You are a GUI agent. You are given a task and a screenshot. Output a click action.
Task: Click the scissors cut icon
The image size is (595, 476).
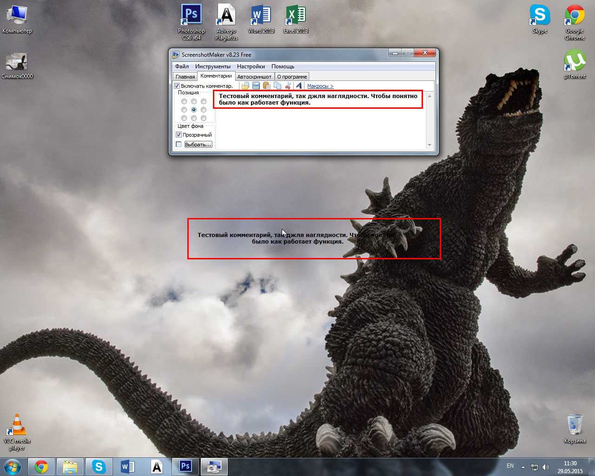pos(288,86)
